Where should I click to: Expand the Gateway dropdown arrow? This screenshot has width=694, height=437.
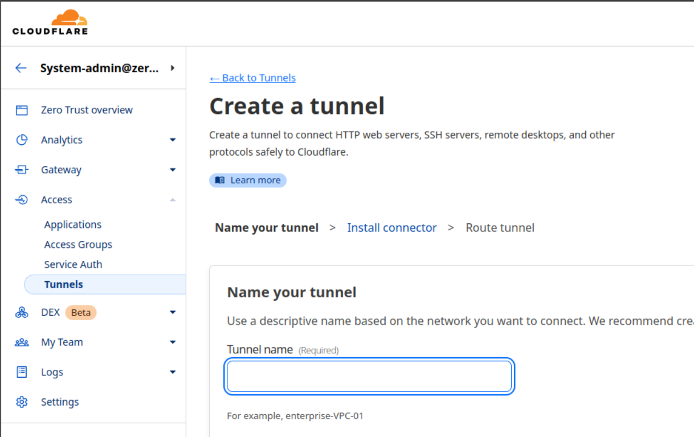tap(173, 170)
